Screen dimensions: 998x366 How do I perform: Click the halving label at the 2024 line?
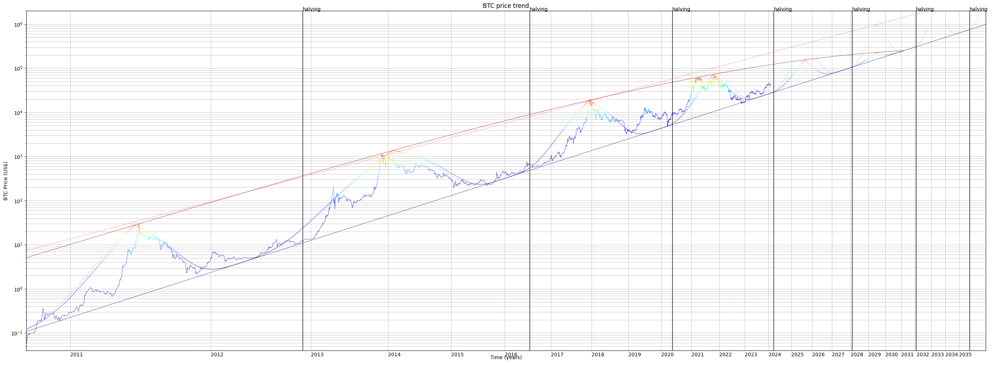click(x=783, y=9)
